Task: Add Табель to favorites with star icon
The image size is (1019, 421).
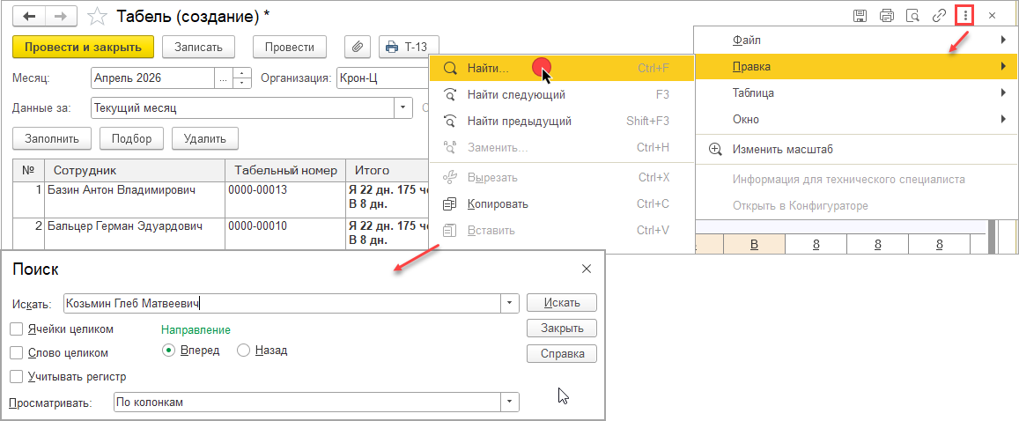Action: (97, 16)
